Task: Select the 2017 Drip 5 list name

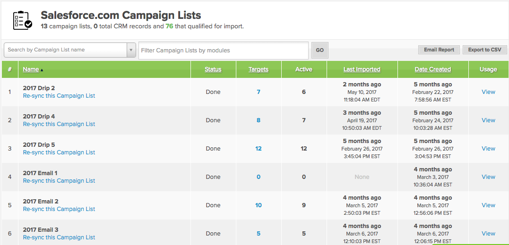Action: 39,144
